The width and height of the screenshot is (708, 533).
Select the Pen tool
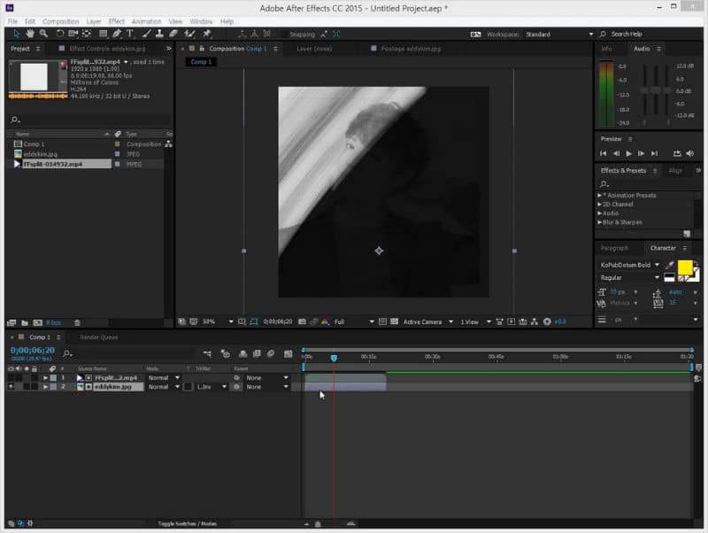coord(117,34)
